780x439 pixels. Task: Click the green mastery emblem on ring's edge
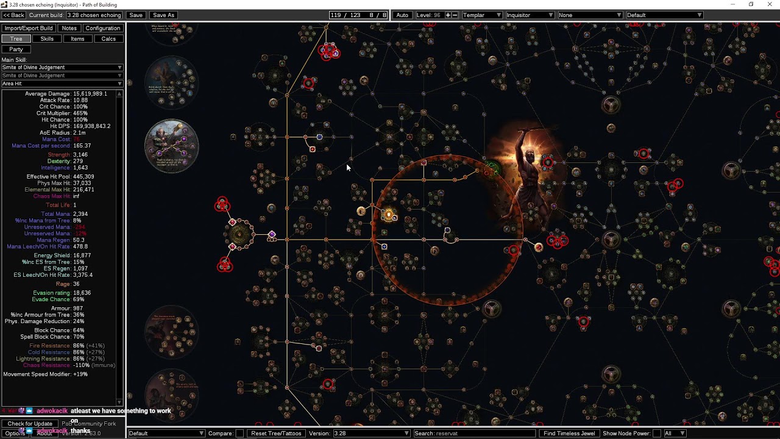click(x=492, y=169)
